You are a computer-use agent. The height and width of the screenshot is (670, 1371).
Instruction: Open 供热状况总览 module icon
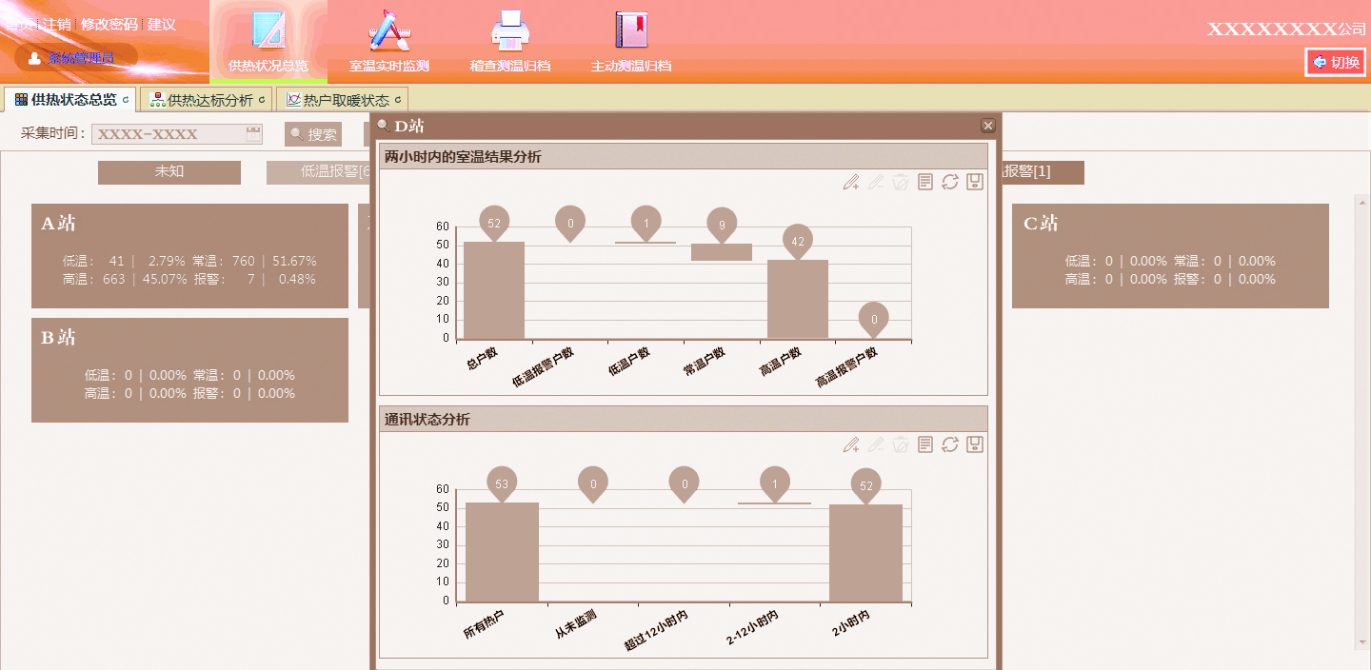268,32
